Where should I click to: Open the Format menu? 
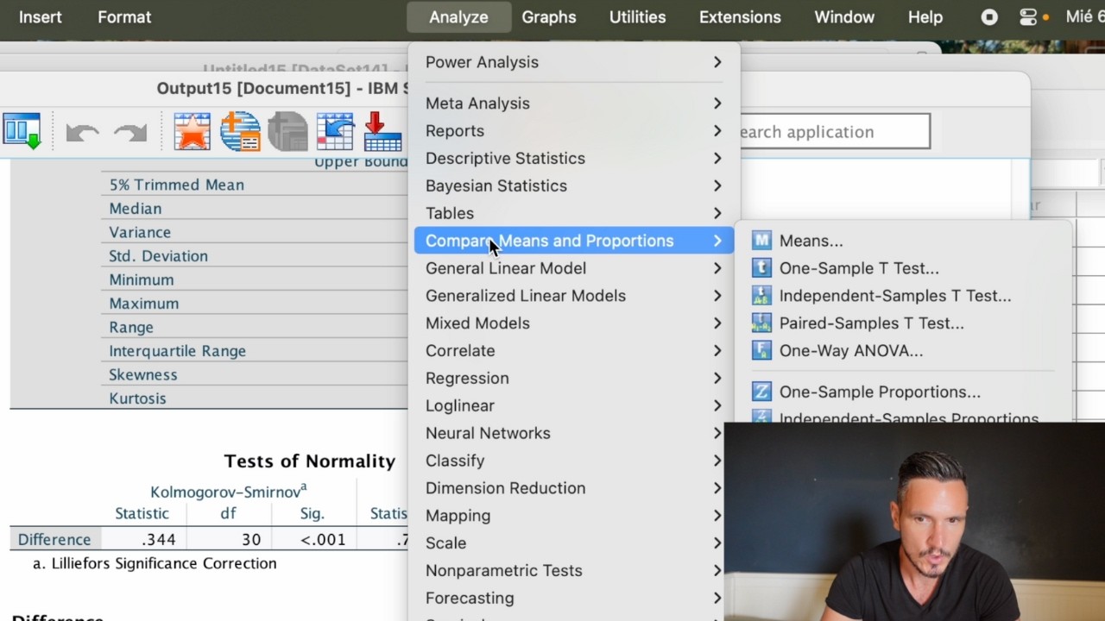click(x=124, y=17)
